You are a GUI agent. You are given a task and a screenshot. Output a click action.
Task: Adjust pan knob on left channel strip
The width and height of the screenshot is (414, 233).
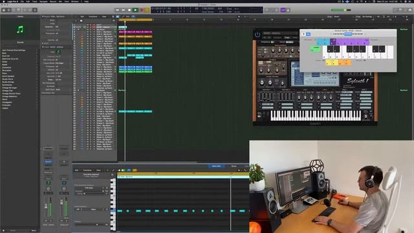tap(49, 188)
